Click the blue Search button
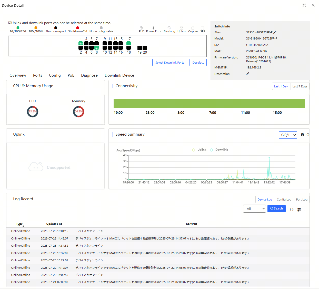This screenshot has width=319, height=290. click(276, 208)
